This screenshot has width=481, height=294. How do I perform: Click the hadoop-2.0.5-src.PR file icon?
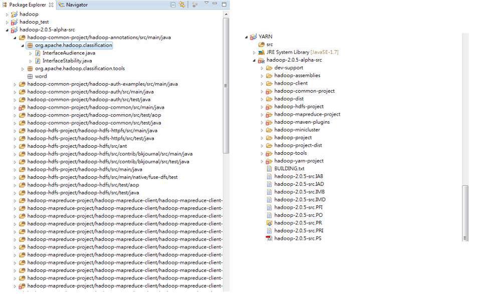(269, 223)
